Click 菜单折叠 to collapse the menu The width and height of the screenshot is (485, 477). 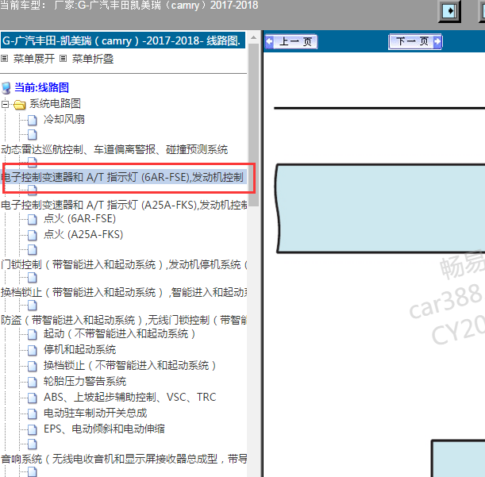pos(93,59)
